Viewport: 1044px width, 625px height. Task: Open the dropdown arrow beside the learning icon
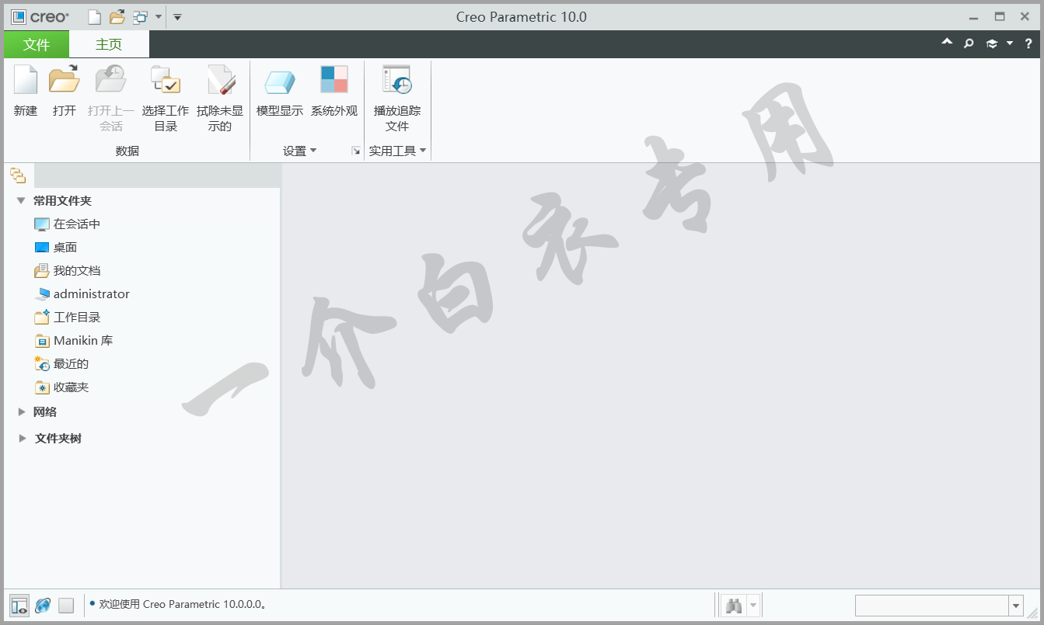tap(1010, 43)
